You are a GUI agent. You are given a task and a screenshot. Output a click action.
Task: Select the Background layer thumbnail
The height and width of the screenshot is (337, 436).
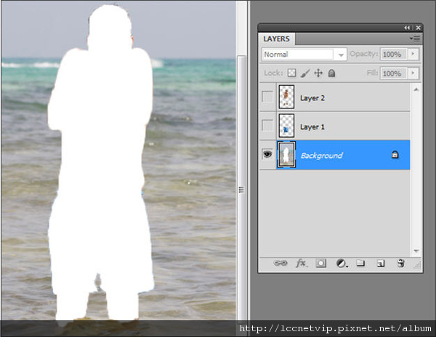286,154
